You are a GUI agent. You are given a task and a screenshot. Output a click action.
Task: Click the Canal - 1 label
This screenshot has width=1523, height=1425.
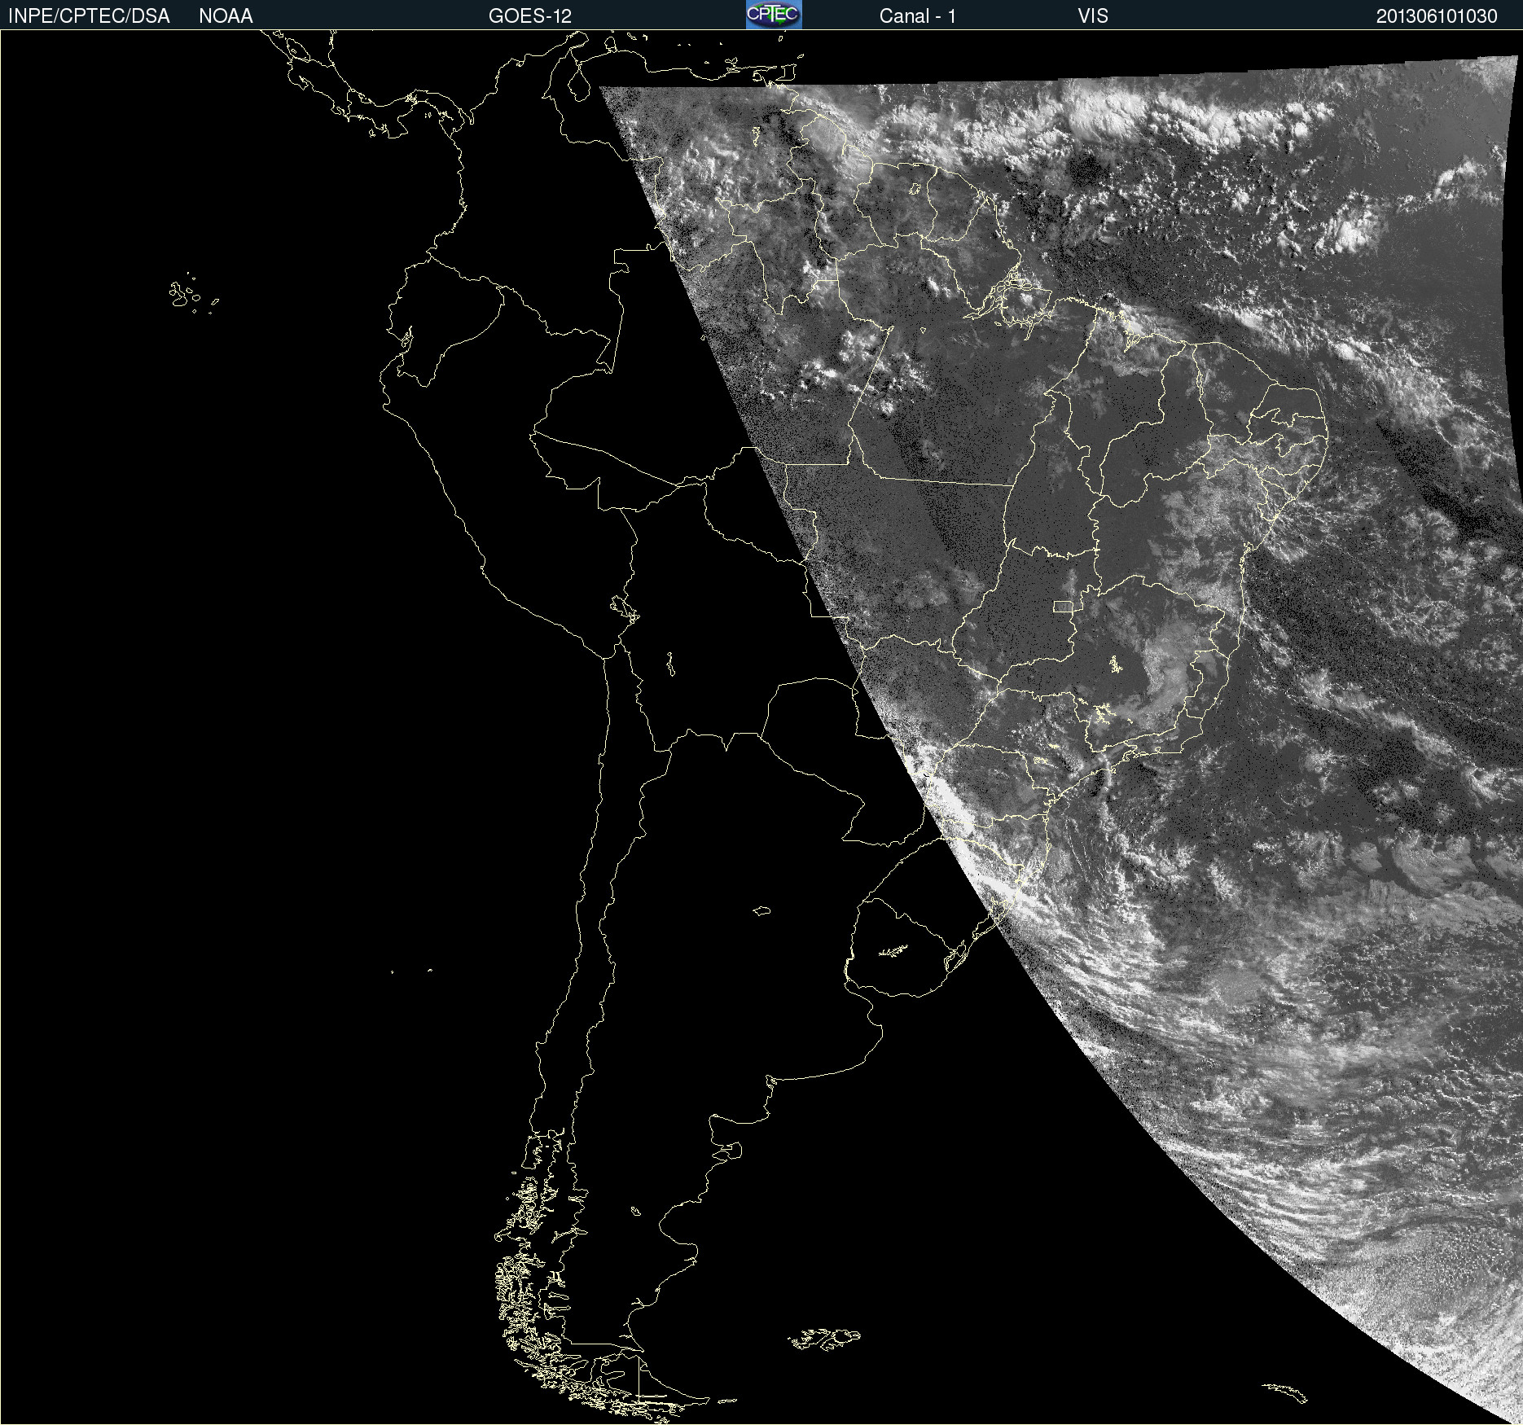click(917, 16)
